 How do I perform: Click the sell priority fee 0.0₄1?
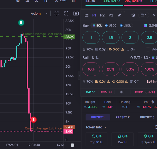[102, 82]
